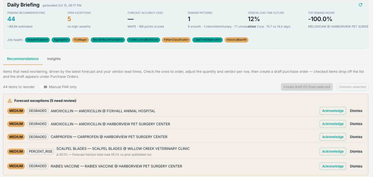Image resolution: width=373 pixels, height=177 pixels.
Task: Click the Dismiss selected button
Action: (x=352, y=87)
